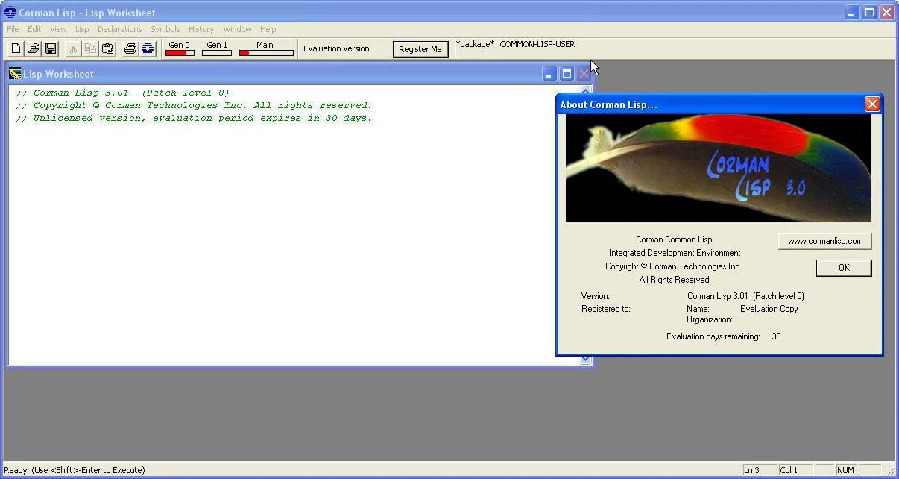Click the New file toolbar icon
Viewport: 899px width, 479px height.
pos(16,48)
